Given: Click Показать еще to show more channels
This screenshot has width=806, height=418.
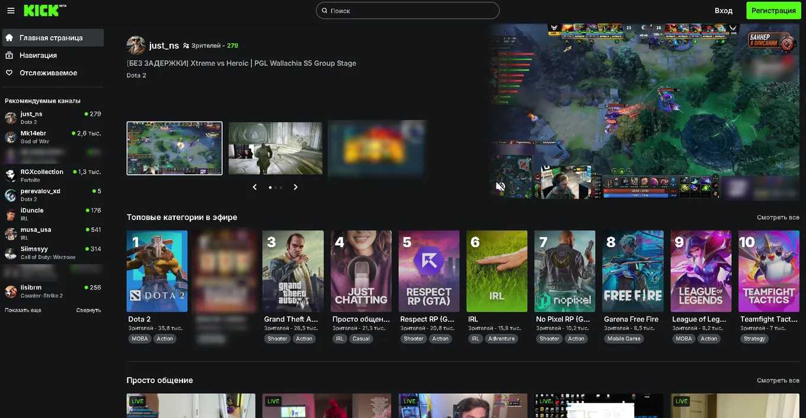Looking at the screenshot, I should click(x=23, y=310).
